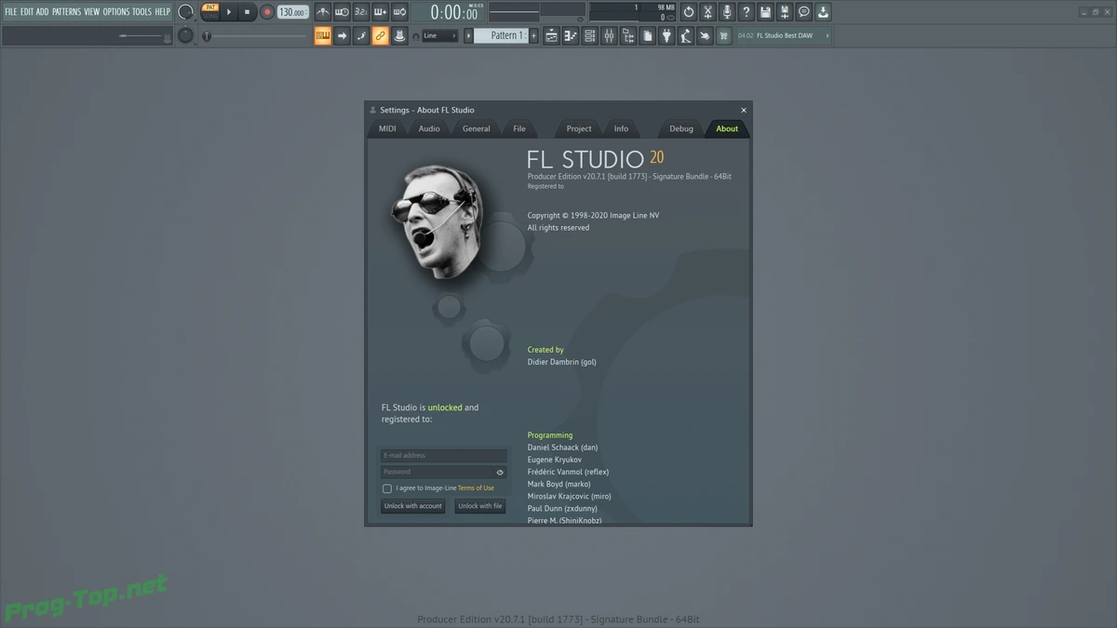Viewport: 1117px width, 628px height.
Task: Click the Stop button
Action: tap(247, 12)
